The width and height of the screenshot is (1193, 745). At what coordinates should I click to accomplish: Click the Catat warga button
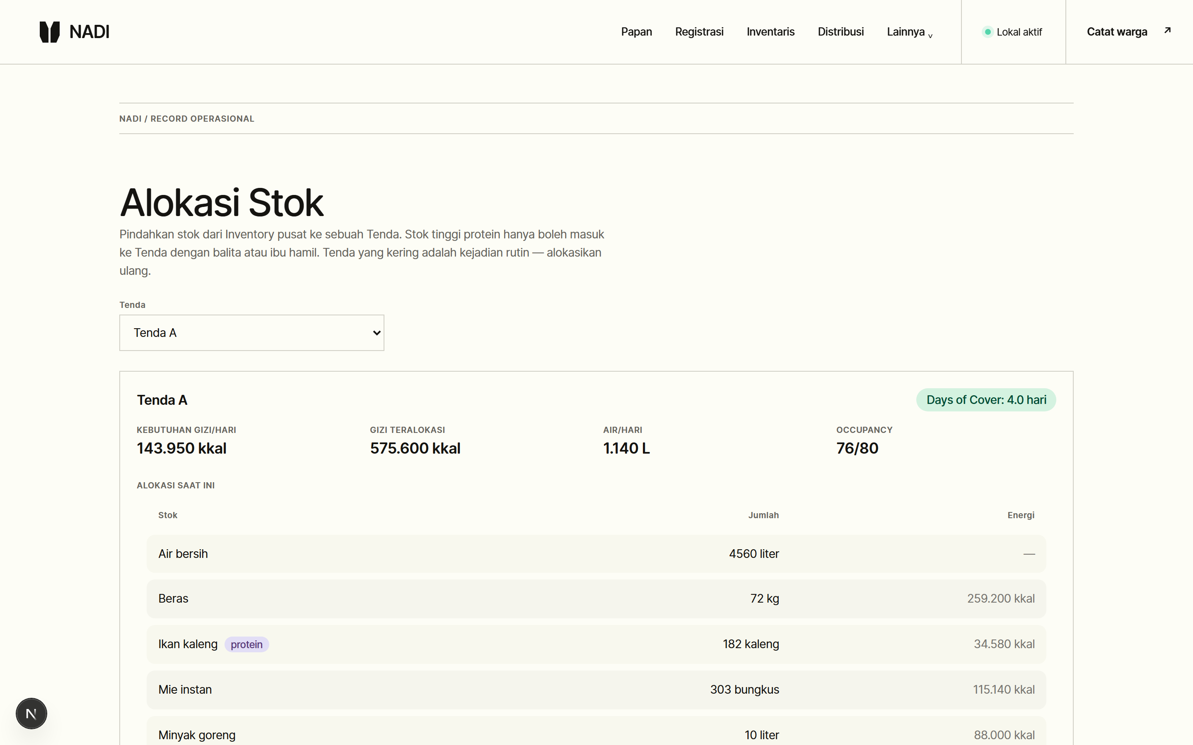tap(1129, 32)
